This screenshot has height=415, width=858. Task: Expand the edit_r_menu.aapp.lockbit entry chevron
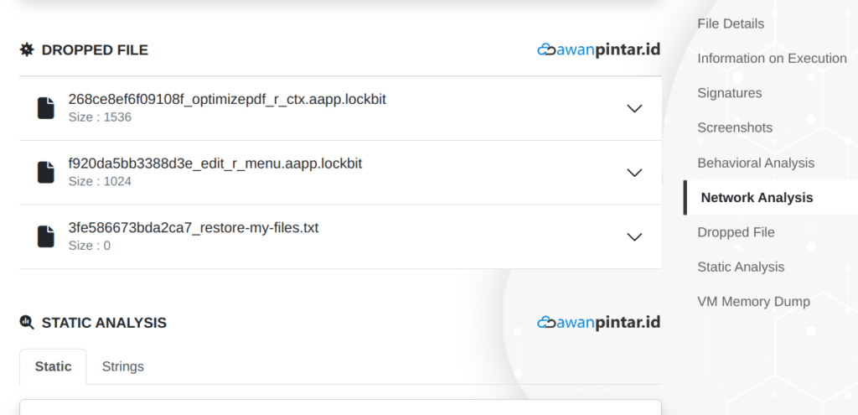point(634,173)
